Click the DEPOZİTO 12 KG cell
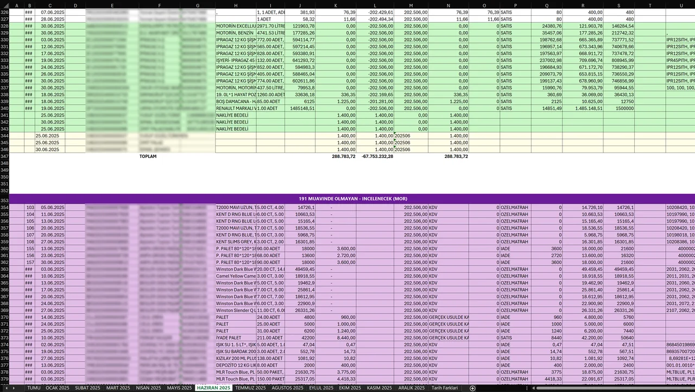Image resolution: width=695 pixels, height=392 pixels. (x=236, y=365)
